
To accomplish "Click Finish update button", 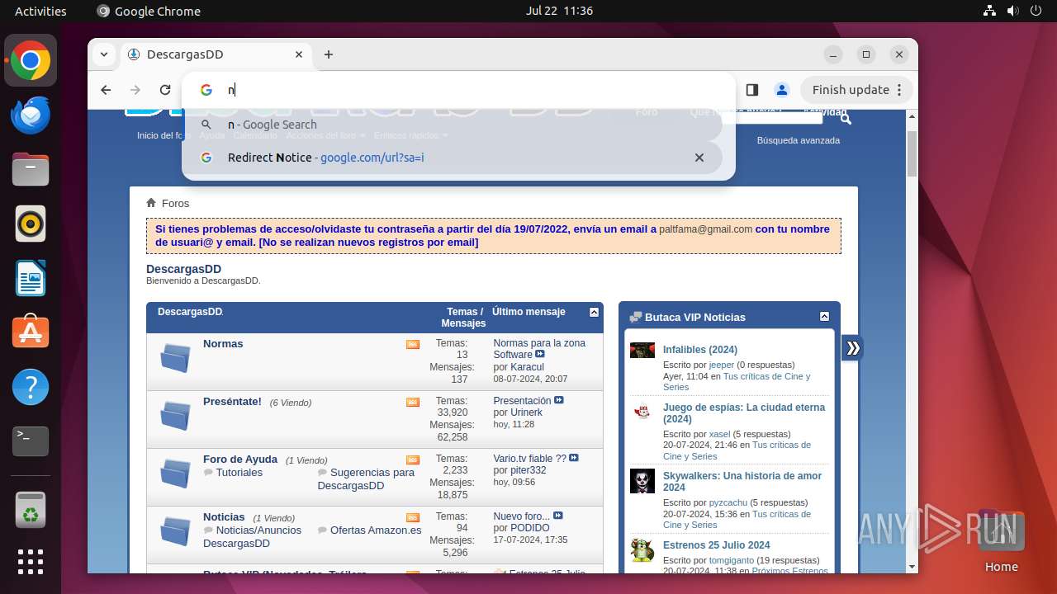I will tap(858, 90).
